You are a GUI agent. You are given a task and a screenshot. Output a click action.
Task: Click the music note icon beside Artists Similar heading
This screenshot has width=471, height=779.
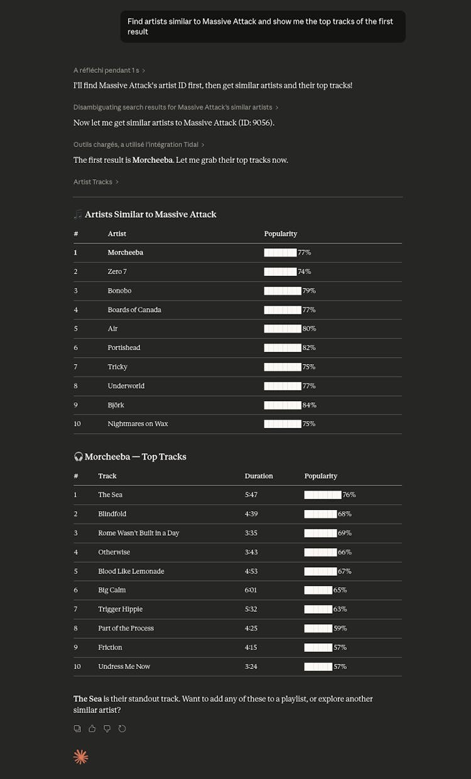coord(78,214)
